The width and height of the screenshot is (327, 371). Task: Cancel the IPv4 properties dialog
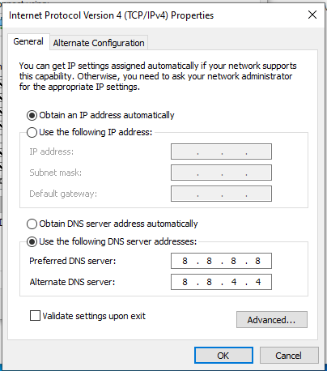[x=289, y=356]
